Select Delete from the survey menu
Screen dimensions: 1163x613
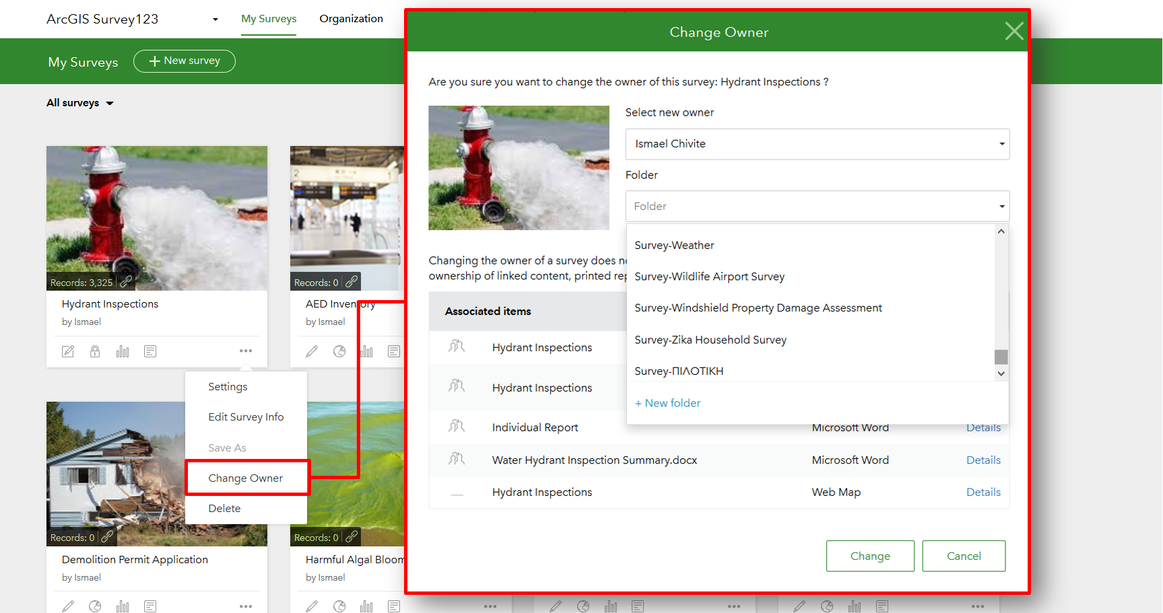224,509
